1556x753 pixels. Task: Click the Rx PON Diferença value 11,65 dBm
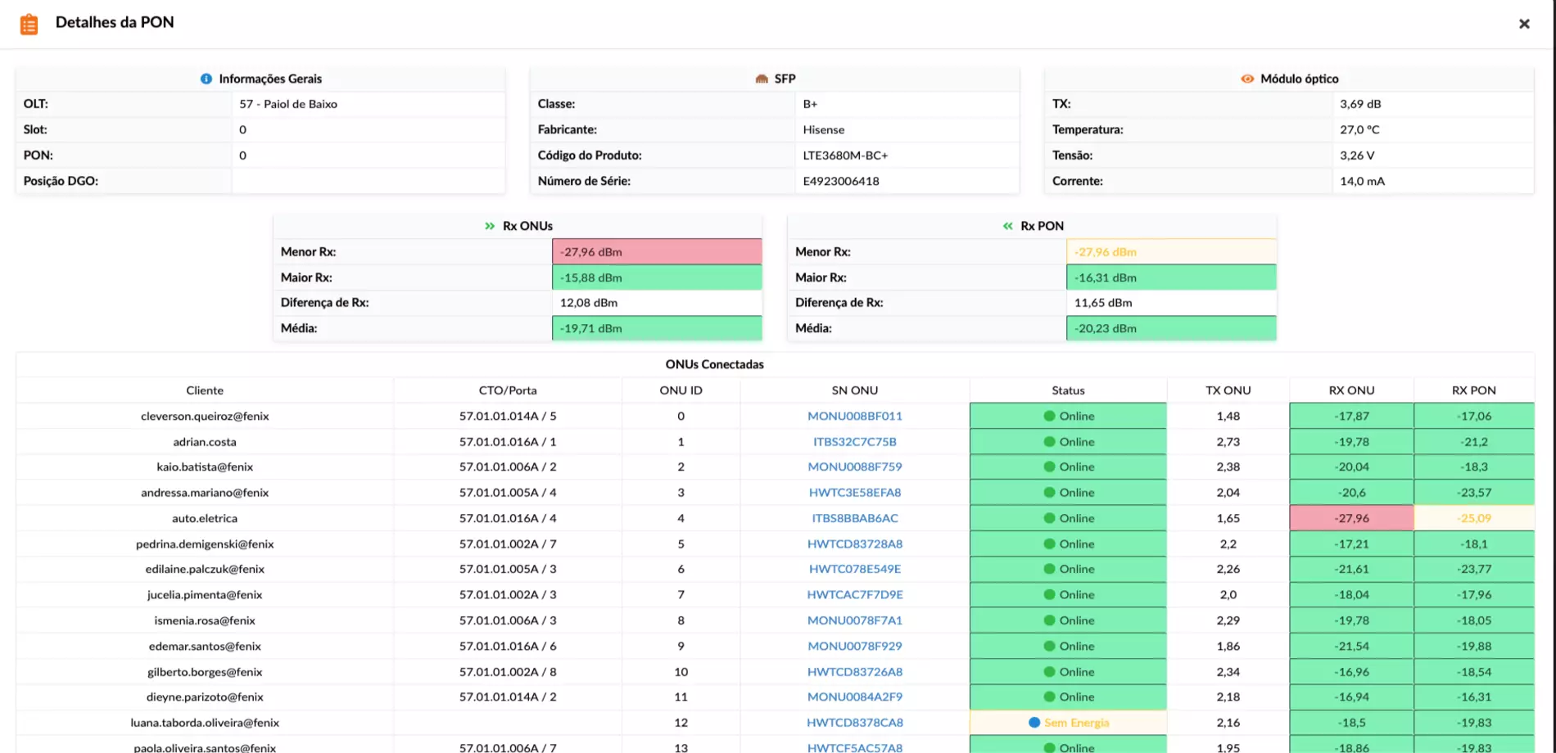pyautogui.click(x=1171, y=303)
